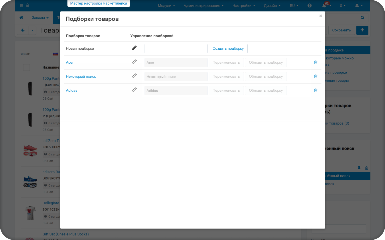The height and width of the screenshot is (240, 385).
Task: Click the Acer name input field
Action: tap(176, 63)
